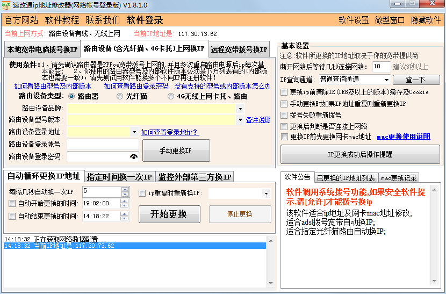The height and width of the screenshot is (294, 446).
Task: Open the IP查询通道 dropdown
Action: coord(387,80)
